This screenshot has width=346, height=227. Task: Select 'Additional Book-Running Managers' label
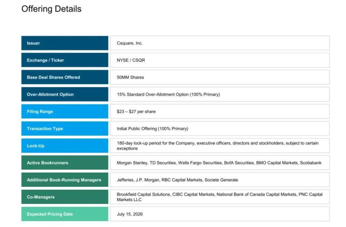[x=64, y=180]
